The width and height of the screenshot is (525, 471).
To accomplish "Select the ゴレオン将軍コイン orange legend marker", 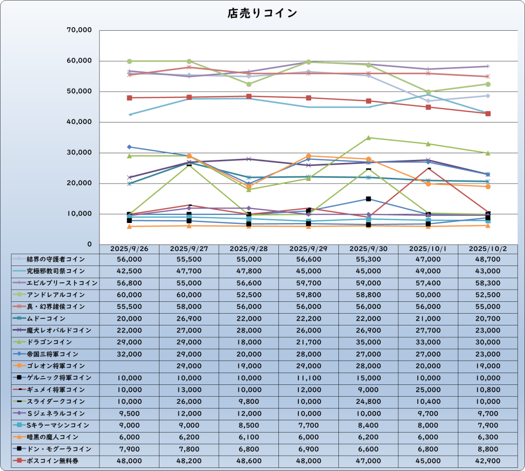I will [x=19, y=366].
